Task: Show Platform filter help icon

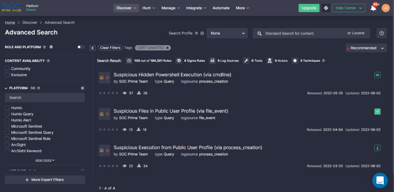Action: (39, 88)
